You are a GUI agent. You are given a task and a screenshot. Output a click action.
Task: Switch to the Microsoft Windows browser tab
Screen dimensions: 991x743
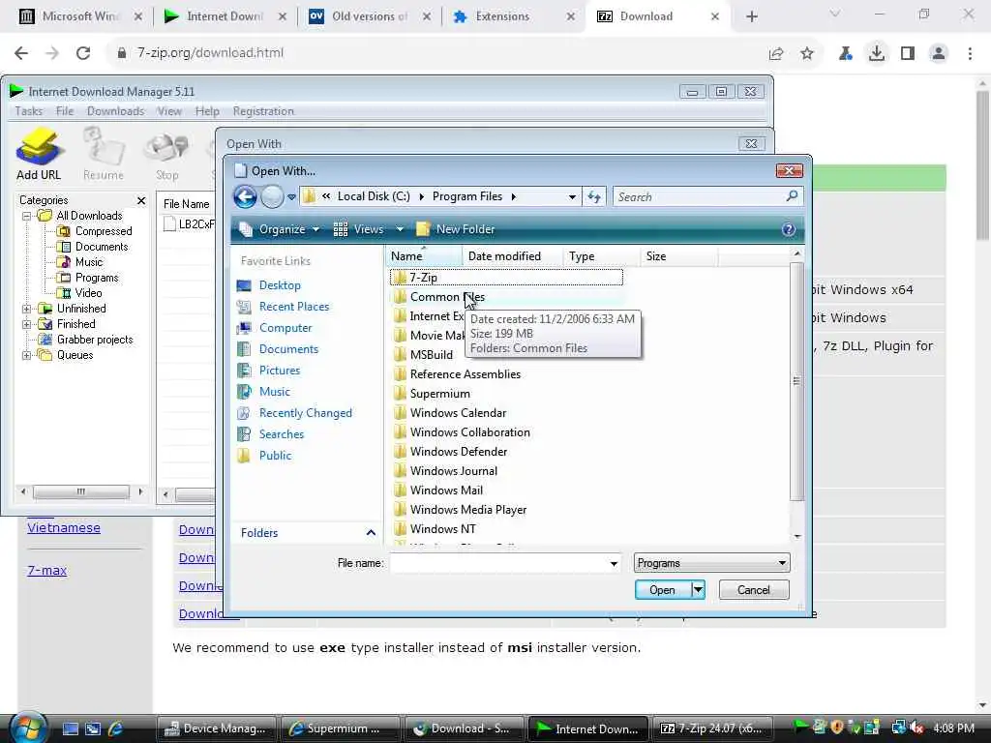click(78, 16)
